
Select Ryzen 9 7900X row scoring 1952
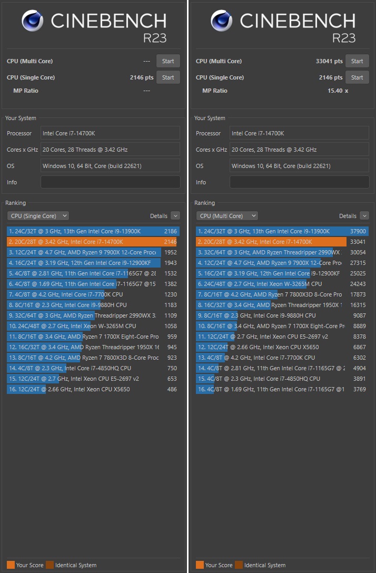click(93, 252)
